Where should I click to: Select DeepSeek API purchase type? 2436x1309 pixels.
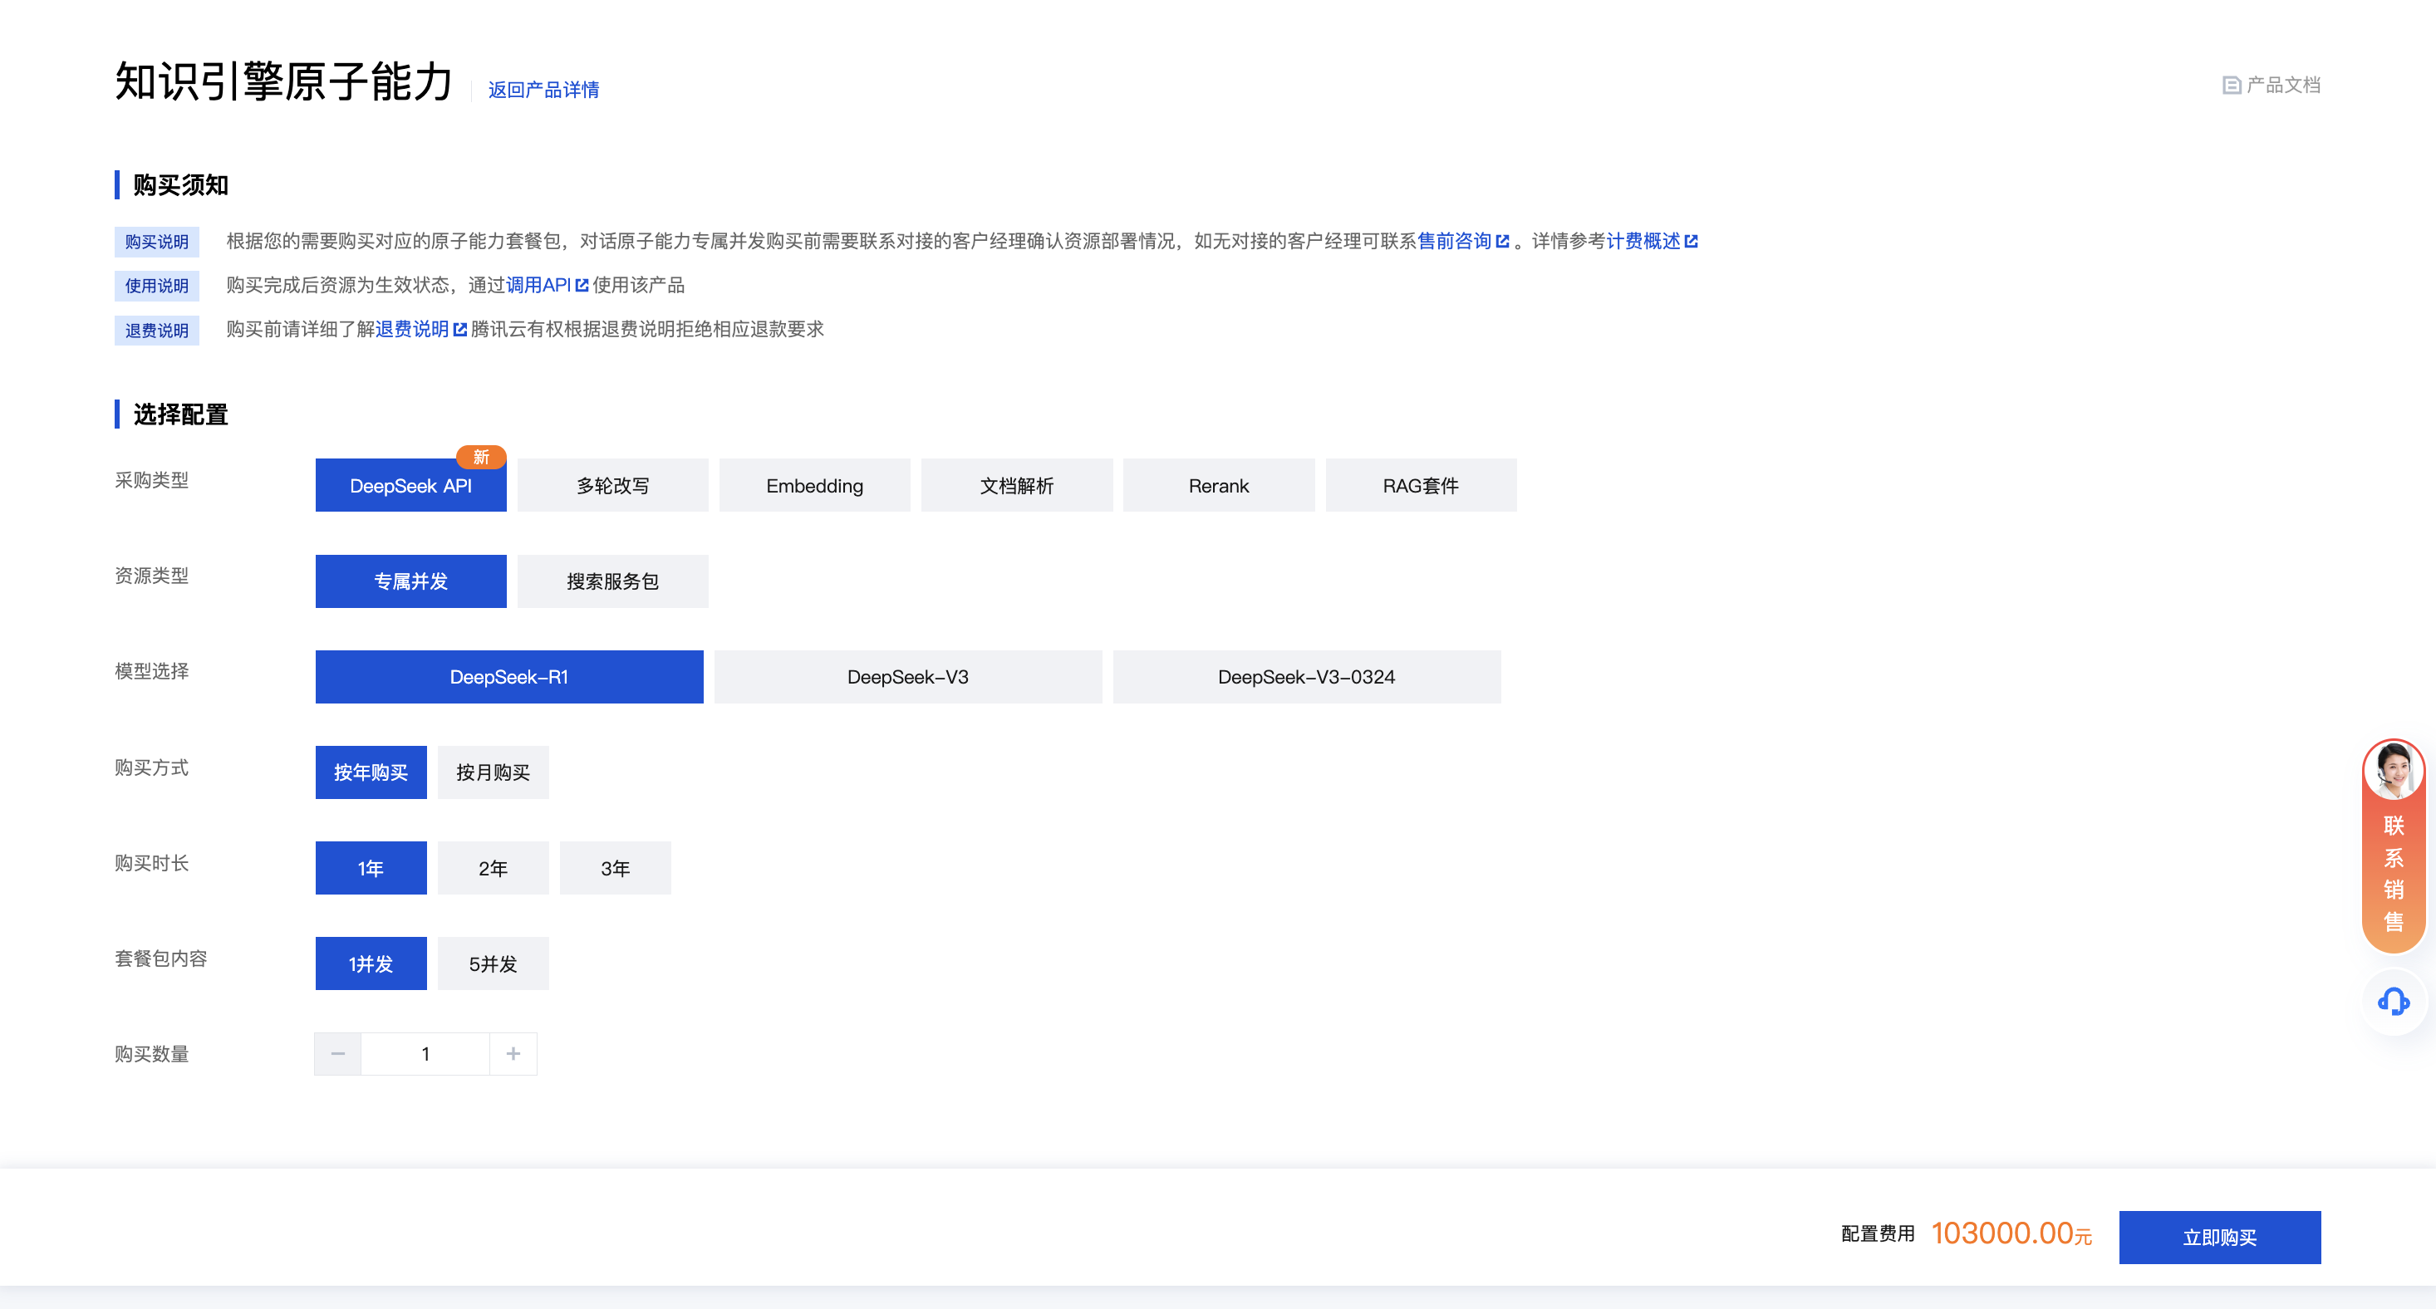coord(410,485)
